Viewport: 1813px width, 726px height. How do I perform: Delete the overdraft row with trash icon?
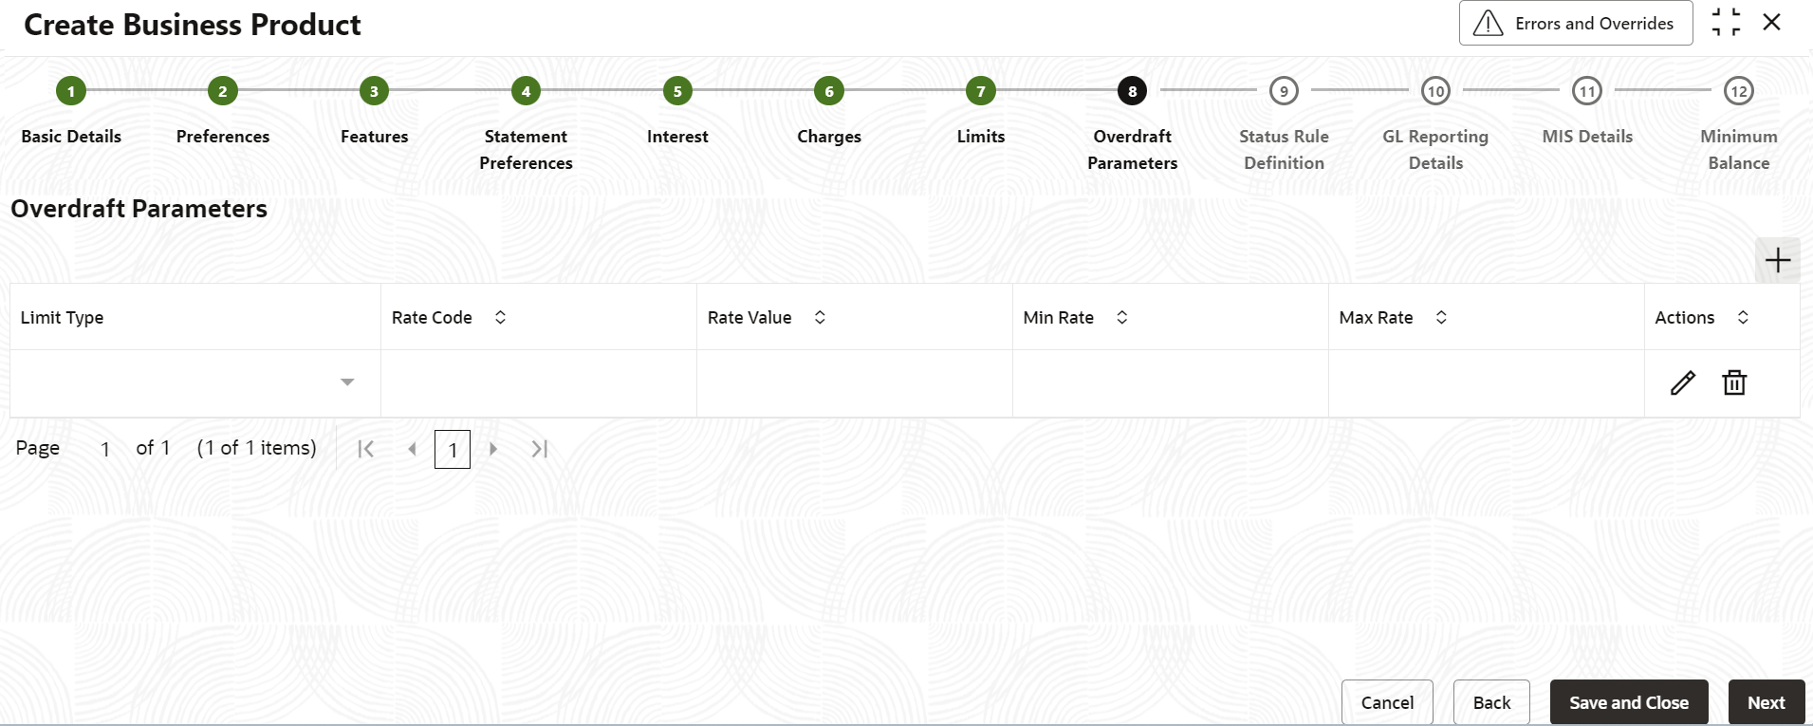pyautogui.click(x=1734, y=382)
